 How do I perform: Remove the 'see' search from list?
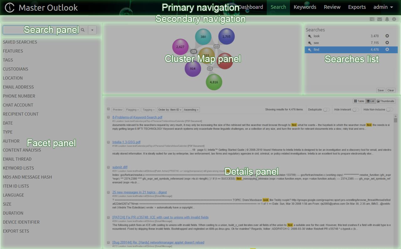click(x=387, y=43)
